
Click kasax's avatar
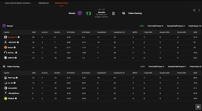pyautogui.click(x=5, y=48)
